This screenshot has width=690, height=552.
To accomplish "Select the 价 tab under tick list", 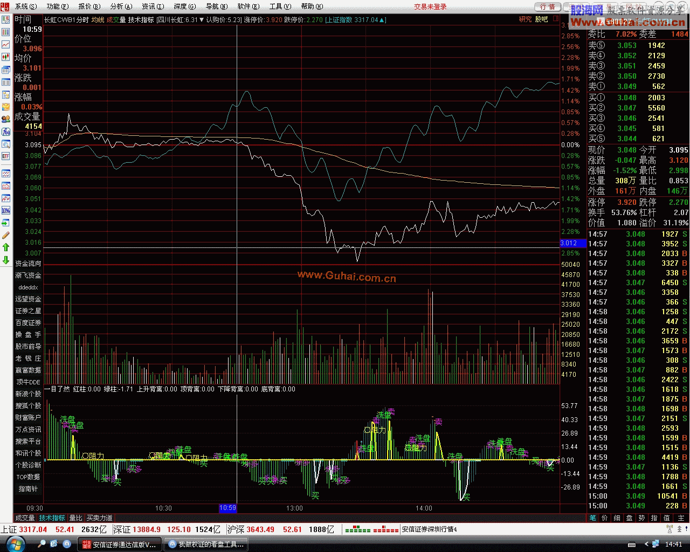I will (605, 518).
